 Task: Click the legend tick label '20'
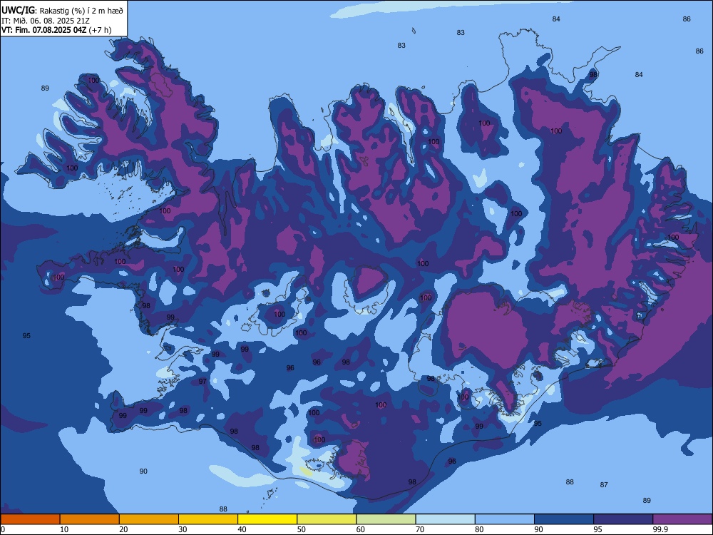123,529
